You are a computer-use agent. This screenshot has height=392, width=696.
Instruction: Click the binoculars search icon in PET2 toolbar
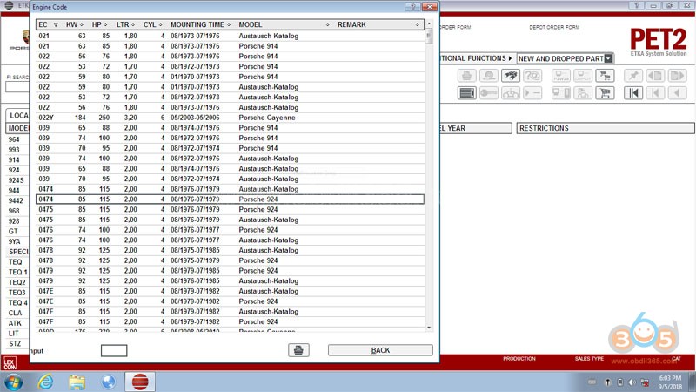tap(511, 76)
